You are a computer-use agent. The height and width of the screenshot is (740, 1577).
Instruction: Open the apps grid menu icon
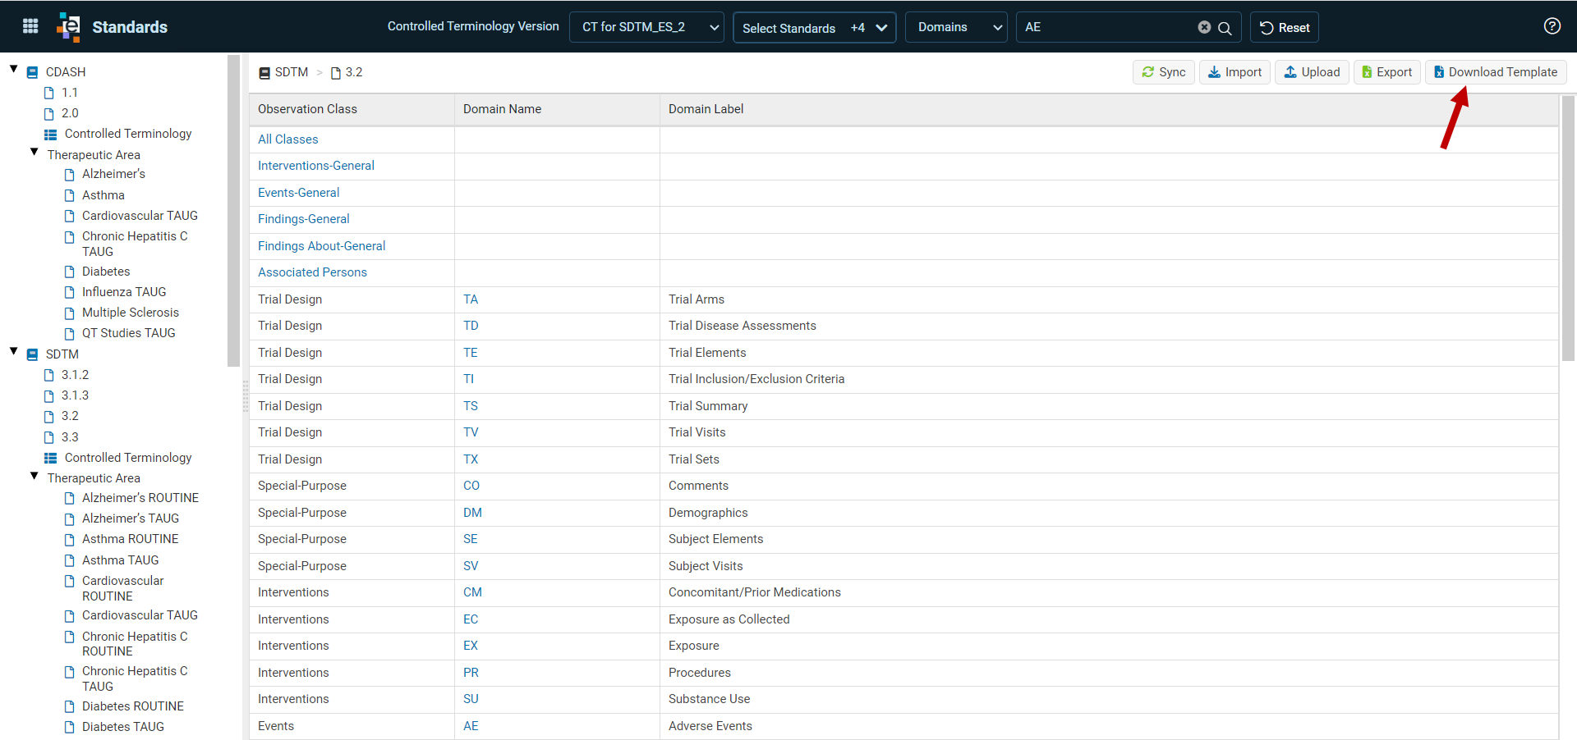pyautogui.click(x=30, y=26)
